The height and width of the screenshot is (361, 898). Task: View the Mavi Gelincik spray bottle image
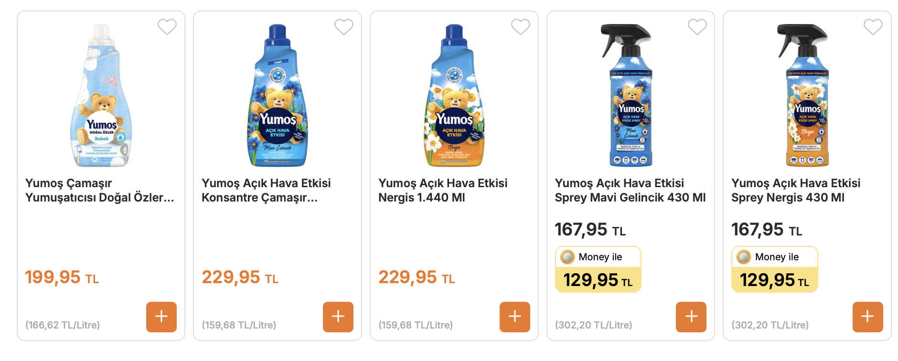coord(630,96)
